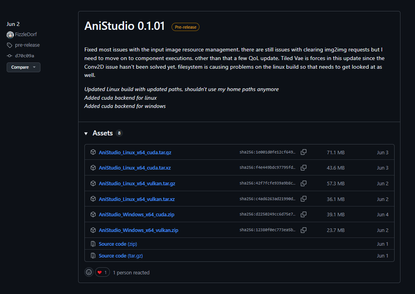Click the sha256:d2250249cc6d75e7 hash text
This screenshot has width=415, height=294.
coord(267,214)
